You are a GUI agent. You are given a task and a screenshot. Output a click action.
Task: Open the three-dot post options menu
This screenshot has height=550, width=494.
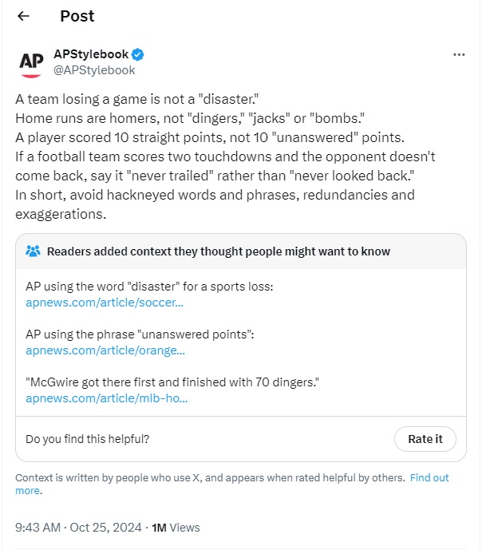459,54
